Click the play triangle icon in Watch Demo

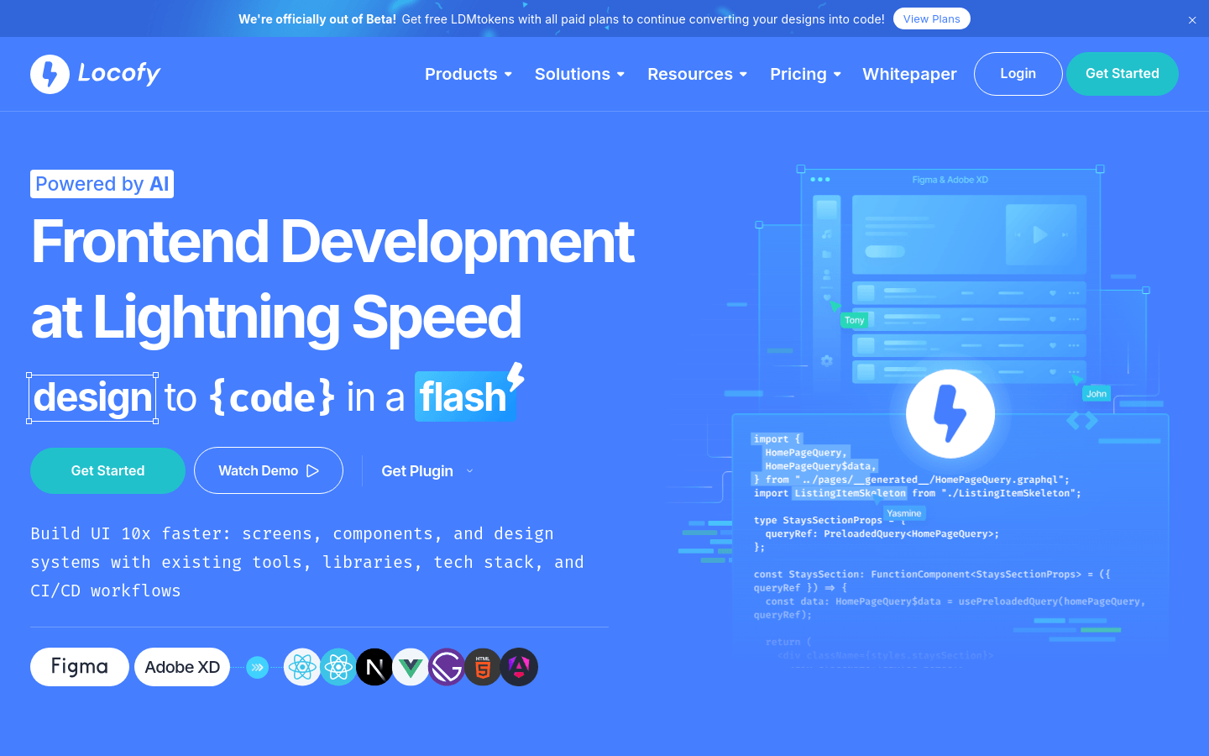click(313, 471)
